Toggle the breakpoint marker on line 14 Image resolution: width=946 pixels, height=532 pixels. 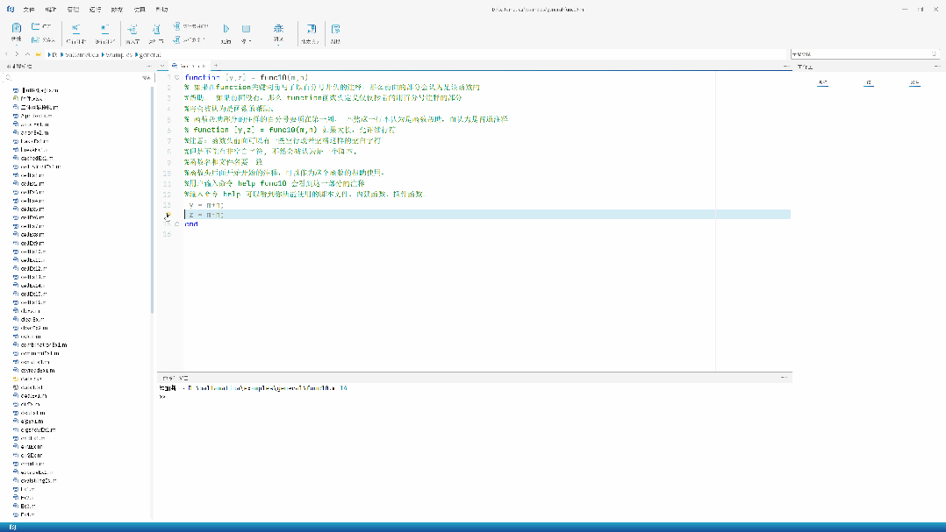coord(168,214)
